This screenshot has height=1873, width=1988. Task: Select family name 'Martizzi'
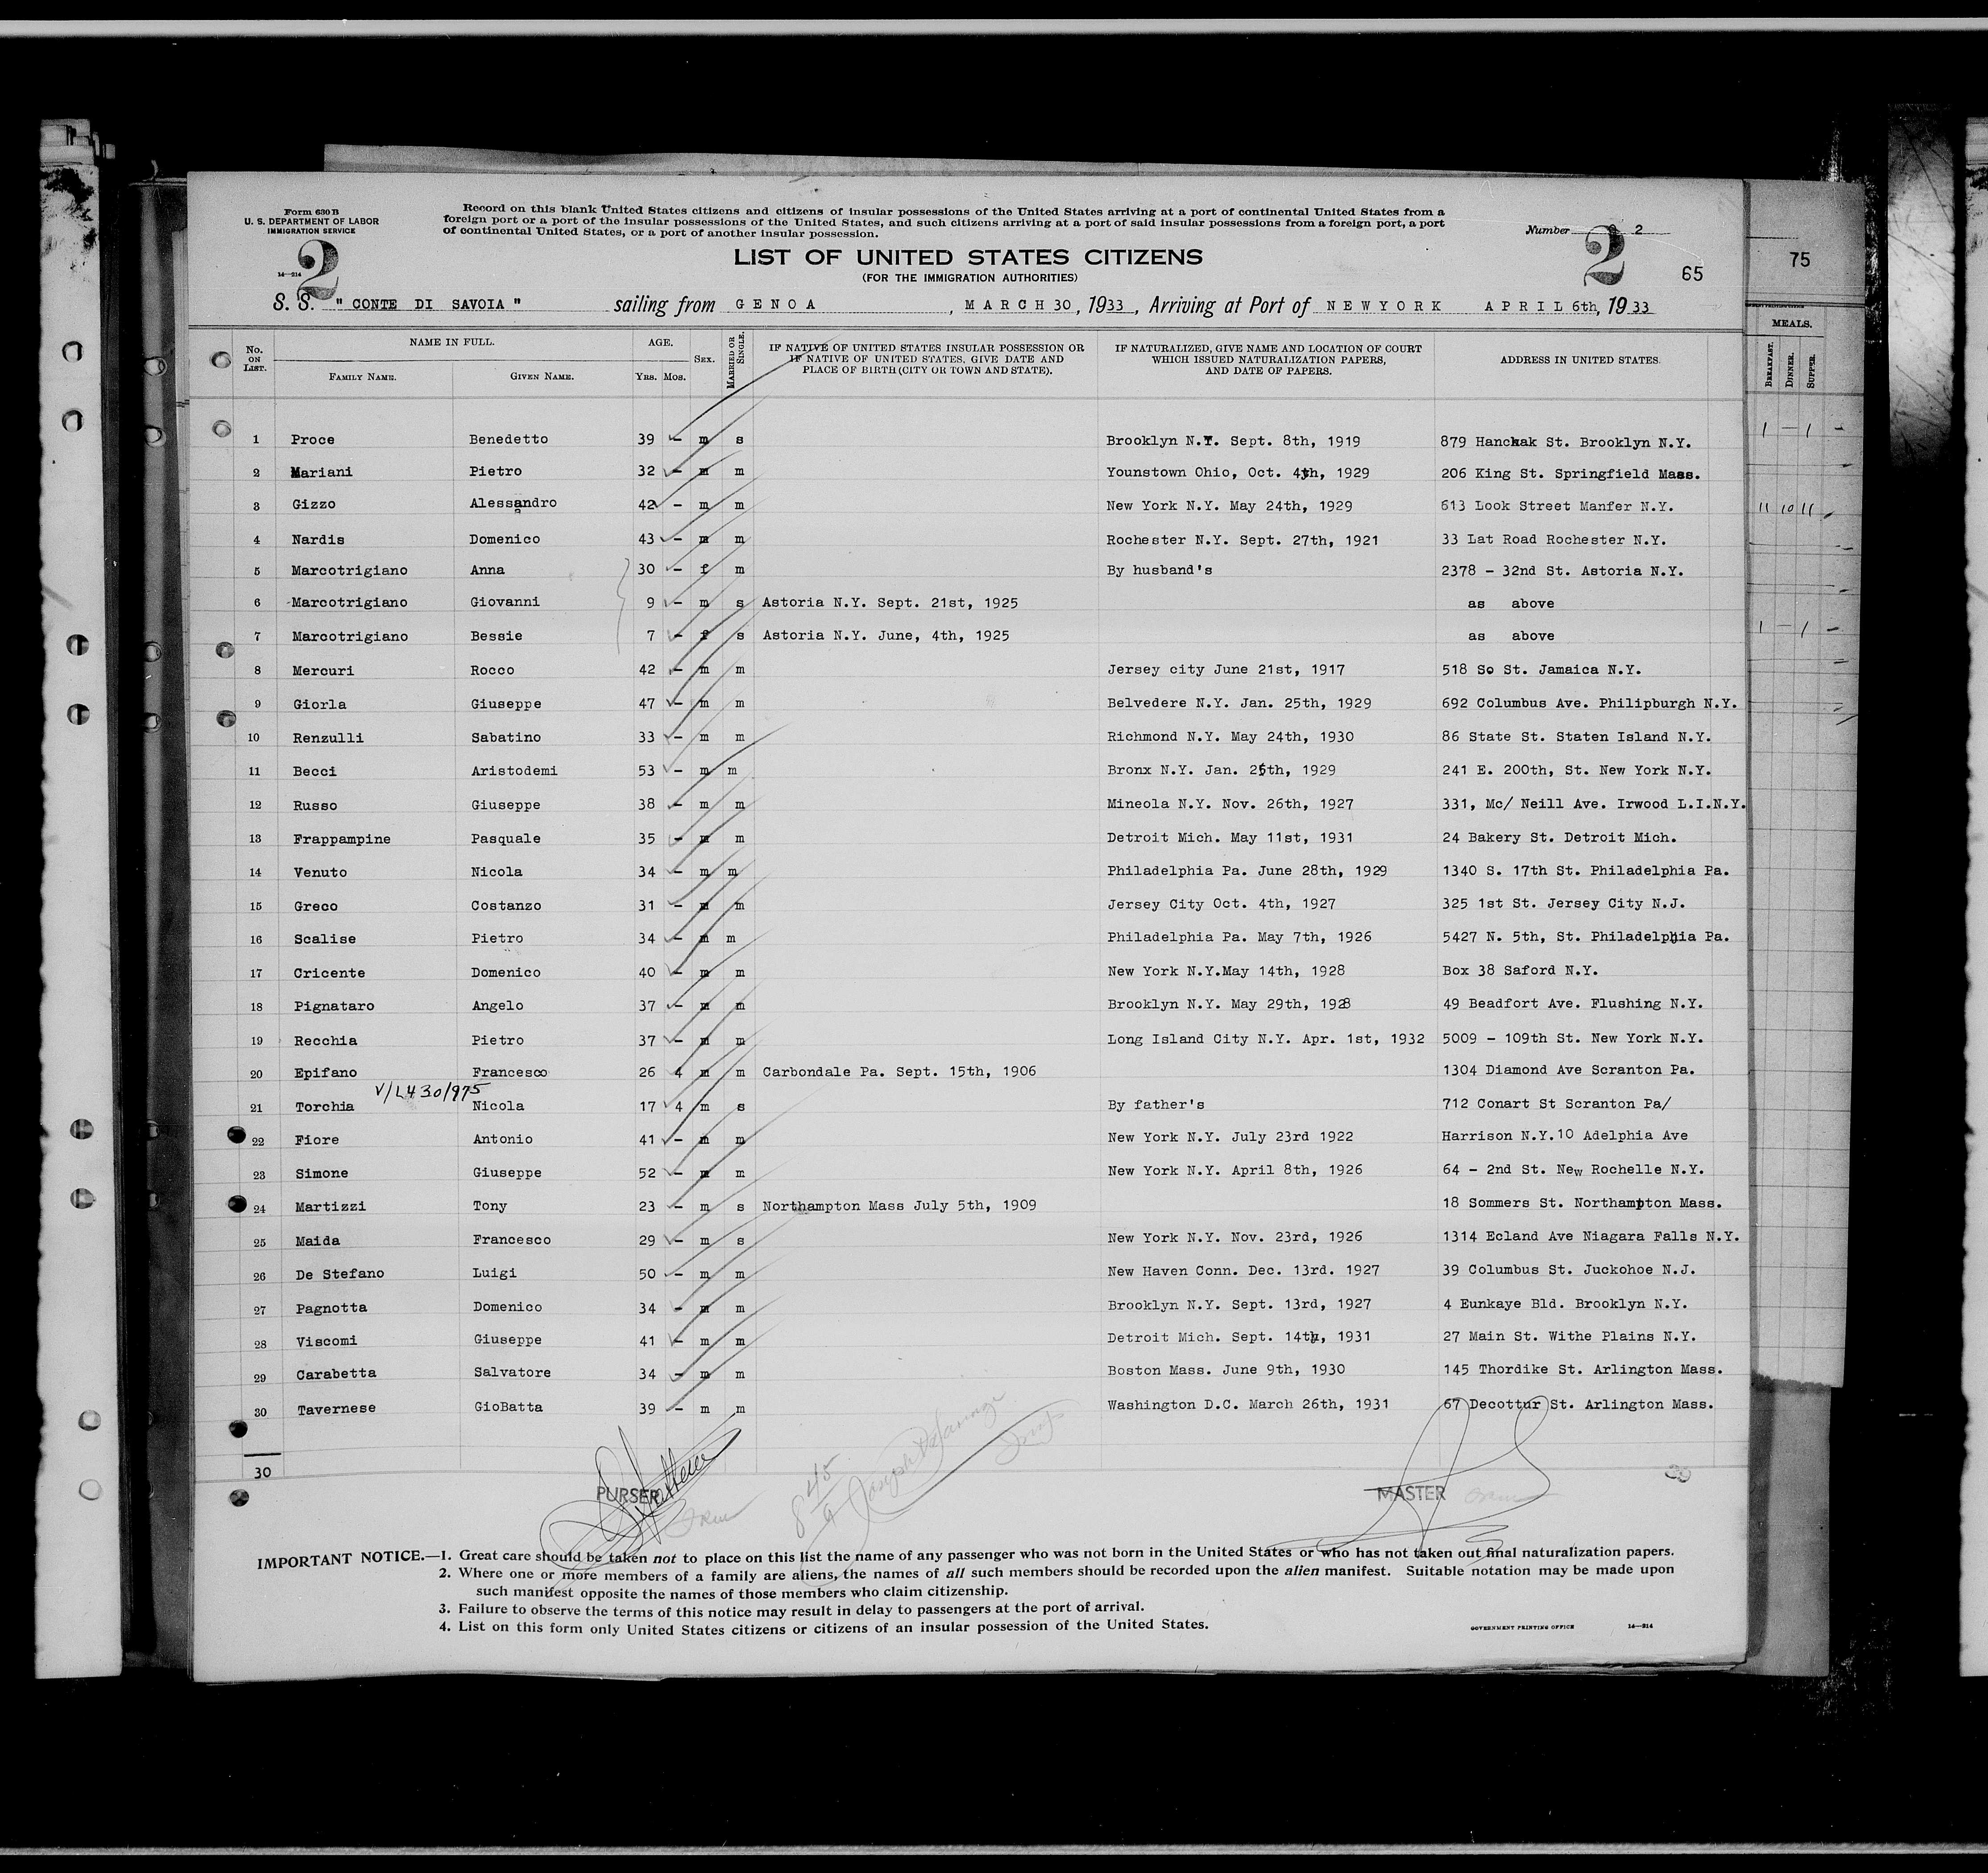click(330, 1208)
